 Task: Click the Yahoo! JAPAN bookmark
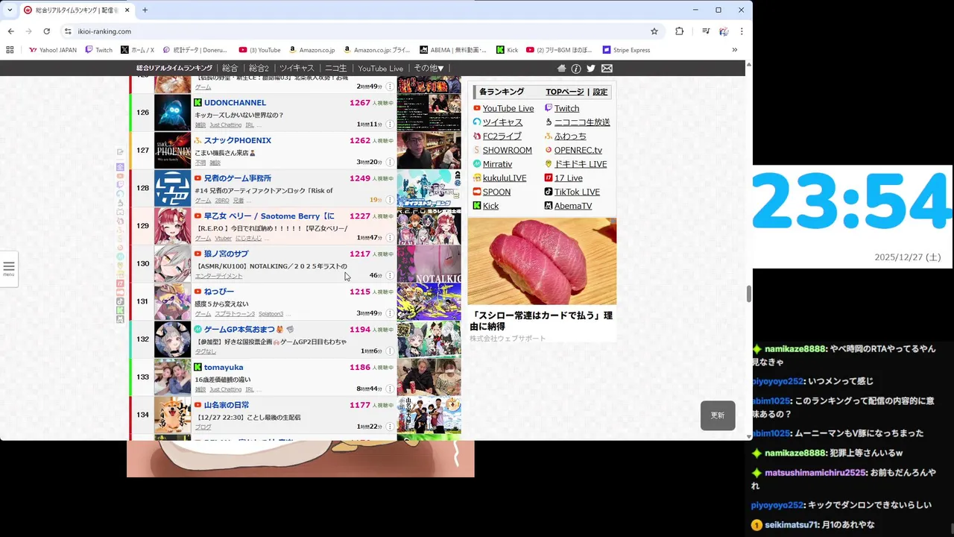[53, 50]
